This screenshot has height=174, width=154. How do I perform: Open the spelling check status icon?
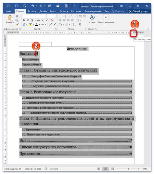coord(46,169)
